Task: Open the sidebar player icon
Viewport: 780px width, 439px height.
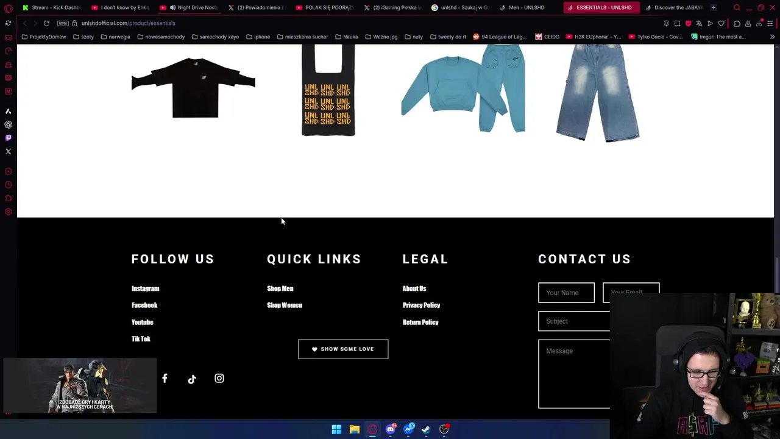Action: pos(8,171)
